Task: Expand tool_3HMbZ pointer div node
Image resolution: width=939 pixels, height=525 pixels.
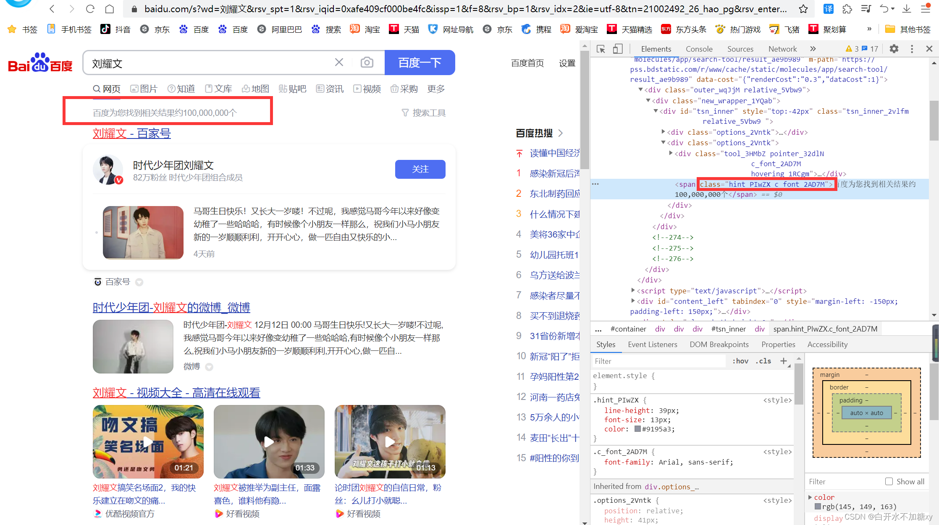Action: 671,153
